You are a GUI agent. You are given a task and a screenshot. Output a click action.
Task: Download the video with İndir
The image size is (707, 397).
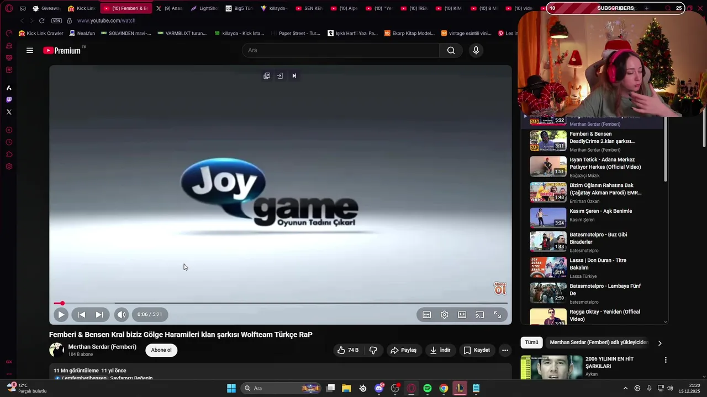(440, 350)
